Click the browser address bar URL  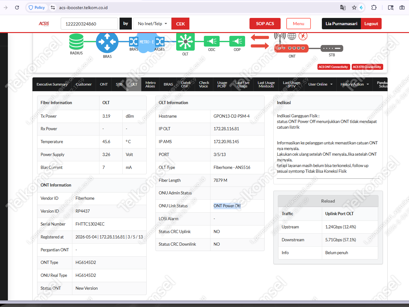(x=83, y=8)
